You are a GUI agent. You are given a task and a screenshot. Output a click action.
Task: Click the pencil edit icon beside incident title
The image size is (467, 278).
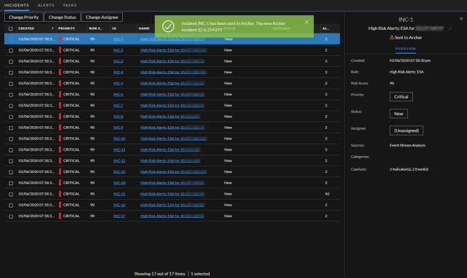click(450, 29)
